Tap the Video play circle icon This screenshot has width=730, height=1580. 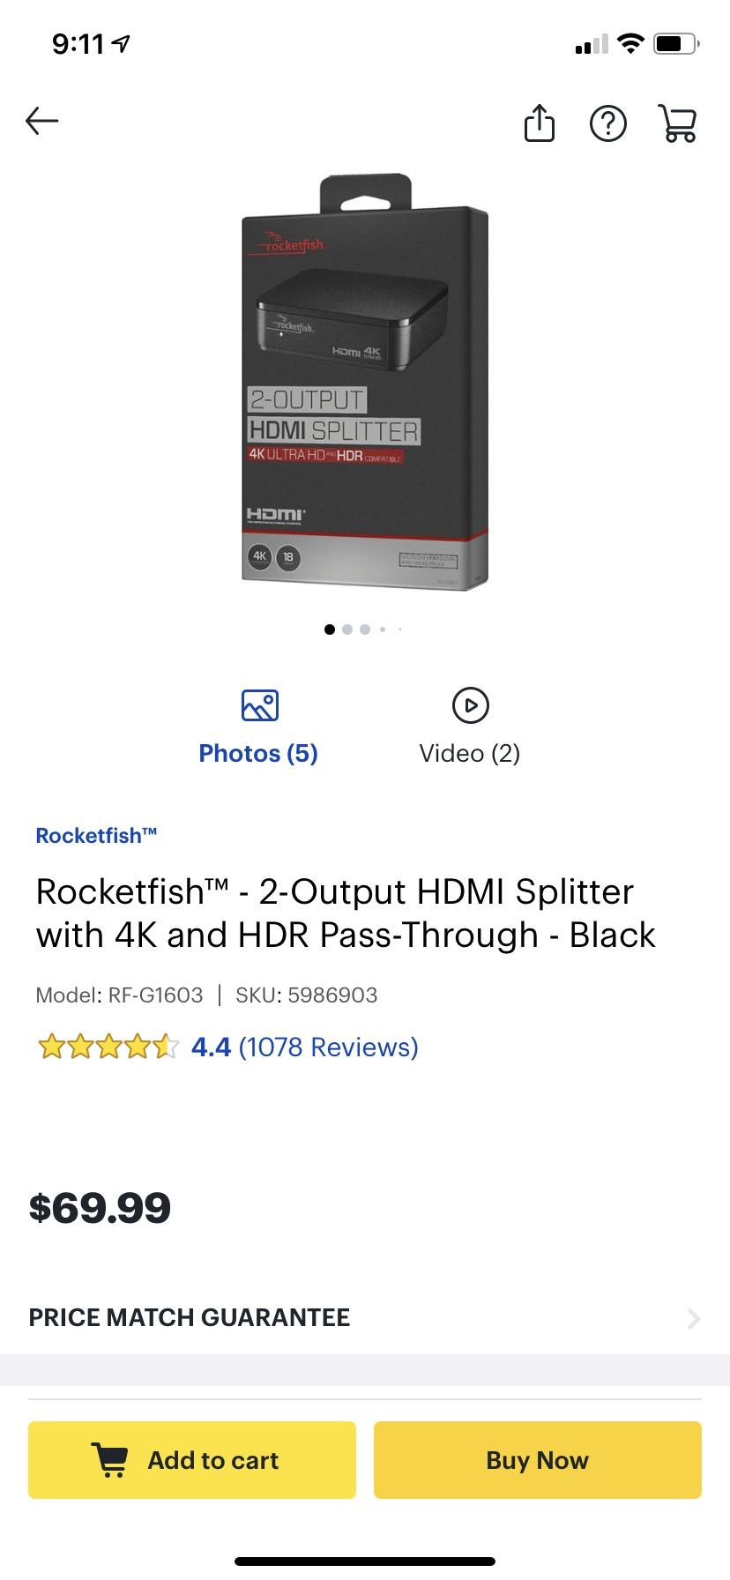pos(470,705)
